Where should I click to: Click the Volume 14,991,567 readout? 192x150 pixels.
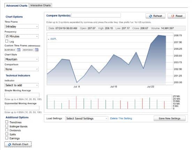[162, 28]
